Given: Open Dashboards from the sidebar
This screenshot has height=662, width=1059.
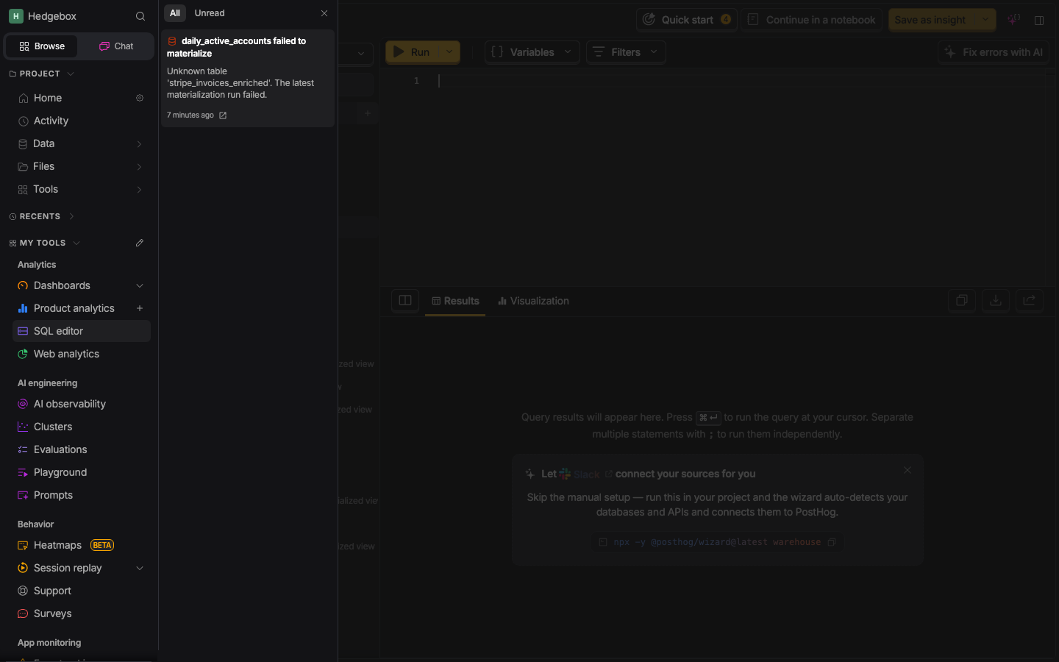Looking at the screenshot, I should point(62,285).
